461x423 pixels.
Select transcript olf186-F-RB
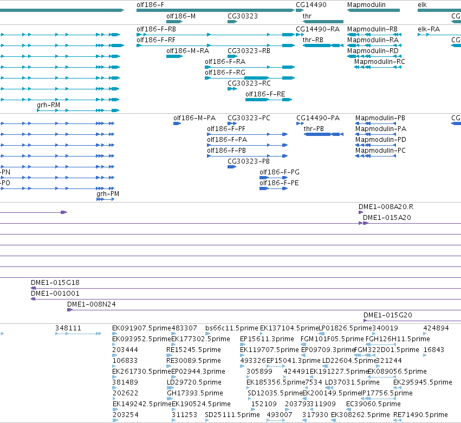[x=216, y=35]
